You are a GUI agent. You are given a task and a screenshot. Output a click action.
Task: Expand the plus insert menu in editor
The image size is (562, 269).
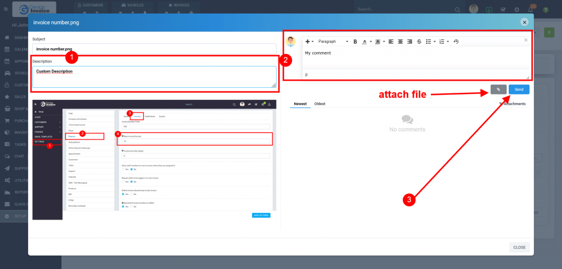[x=309, y=42]
